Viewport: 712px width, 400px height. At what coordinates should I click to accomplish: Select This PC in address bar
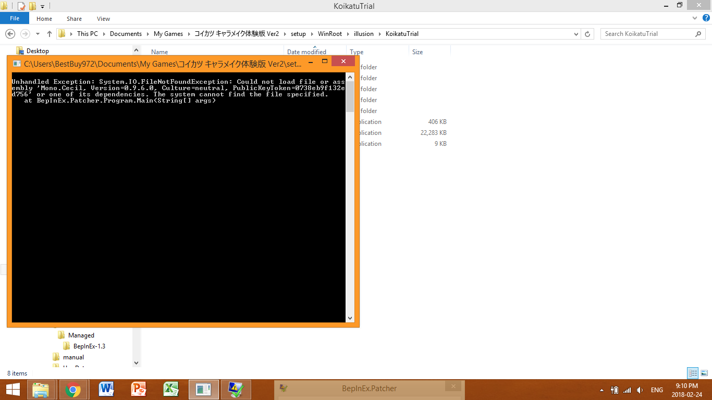point(87,34)
